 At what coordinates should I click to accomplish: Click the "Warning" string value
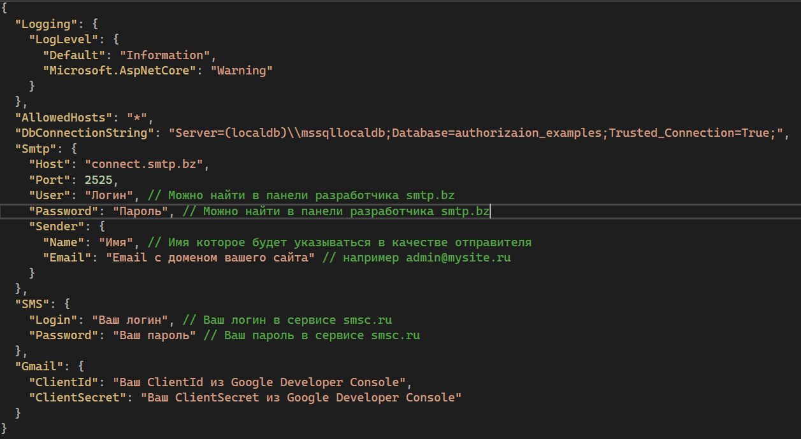(x=242, y=71)
